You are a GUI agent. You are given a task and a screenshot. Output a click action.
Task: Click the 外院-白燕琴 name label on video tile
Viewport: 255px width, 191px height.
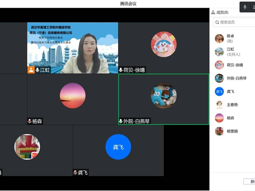136,121
